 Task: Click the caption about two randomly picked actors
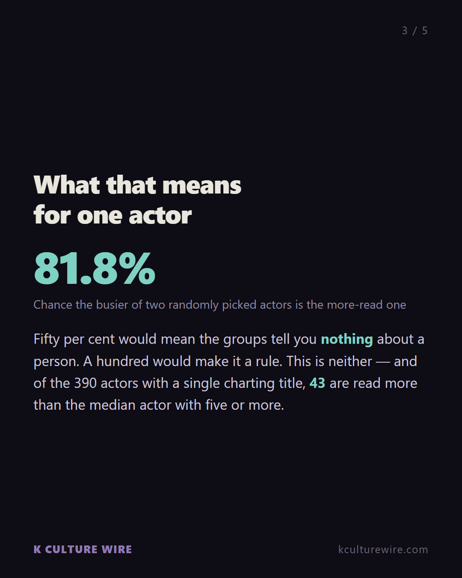click(220, 305)
